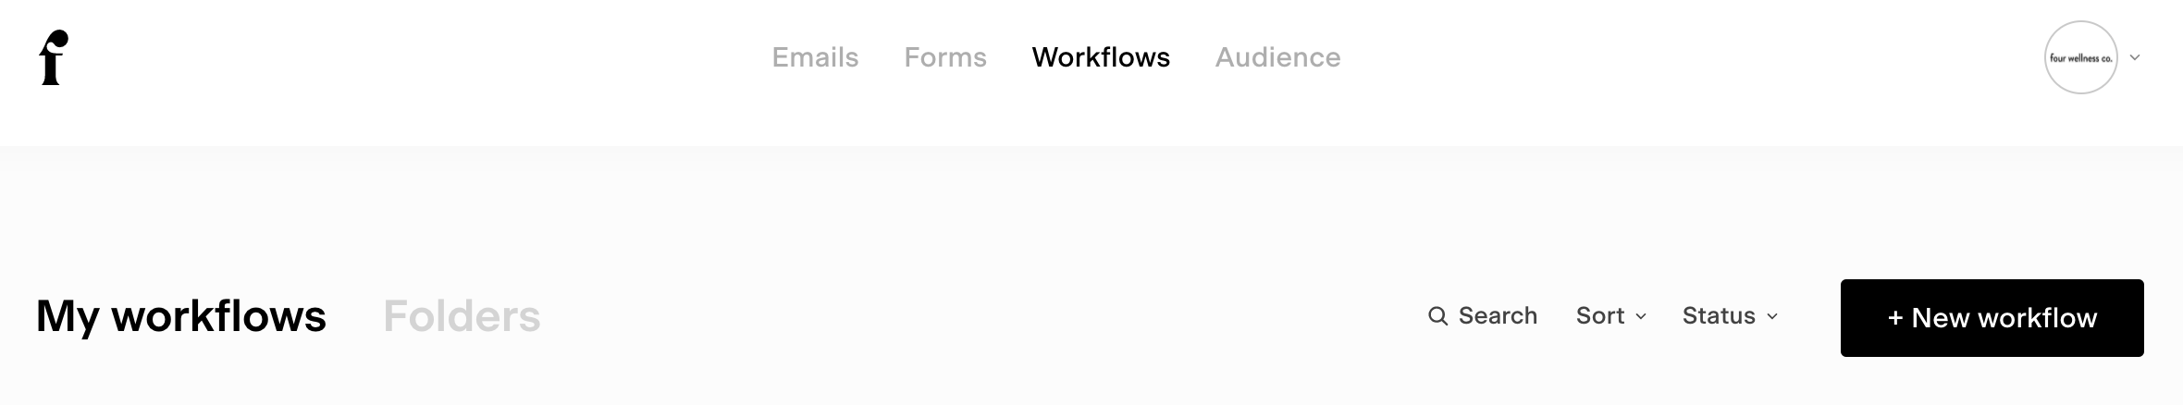Click the Search text label

coord(1498,316)
